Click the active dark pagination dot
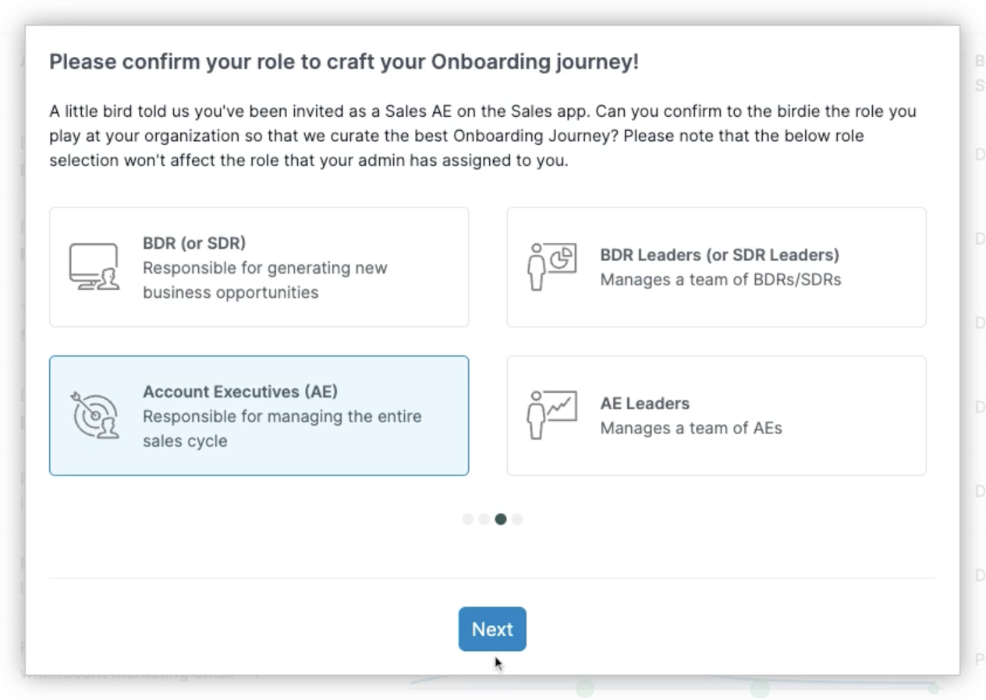Screen dimensions: 986x700 [501, 519]
